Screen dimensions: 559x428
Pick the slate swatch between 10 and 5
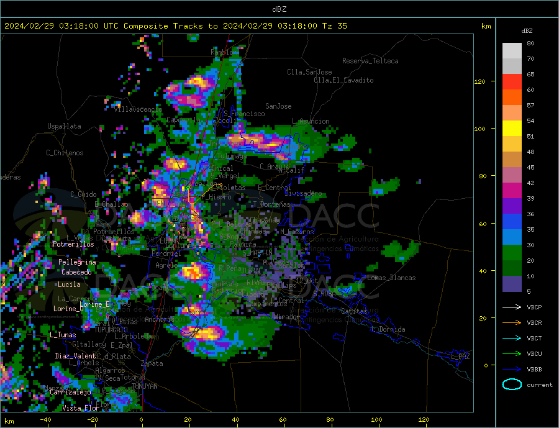(x=512, y=284)
